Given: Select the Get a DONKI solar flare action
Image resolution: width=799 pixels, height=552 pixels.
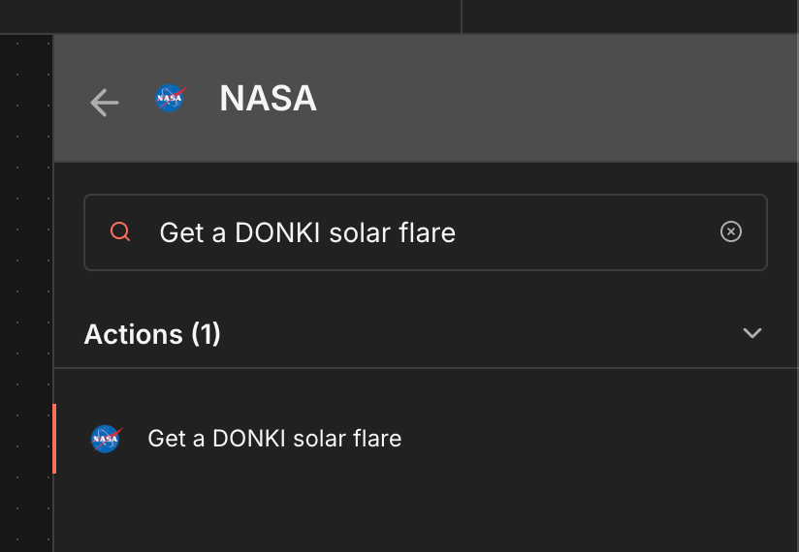Looking at the screenshot, I should (274, 439).
